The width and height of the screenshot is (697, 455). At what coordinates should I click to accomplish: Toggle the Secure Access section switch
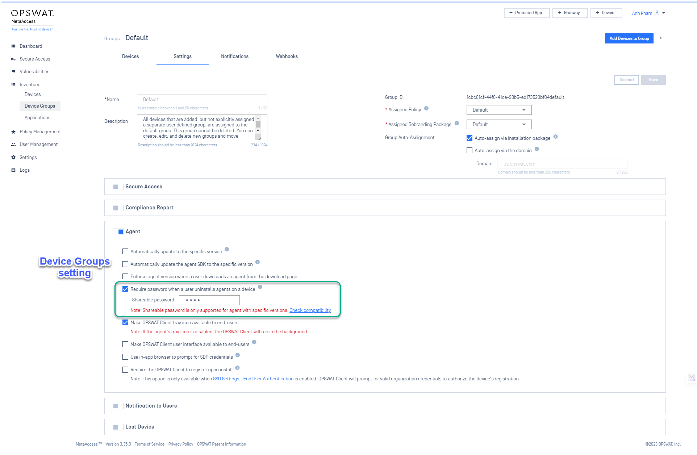(118, 187)
